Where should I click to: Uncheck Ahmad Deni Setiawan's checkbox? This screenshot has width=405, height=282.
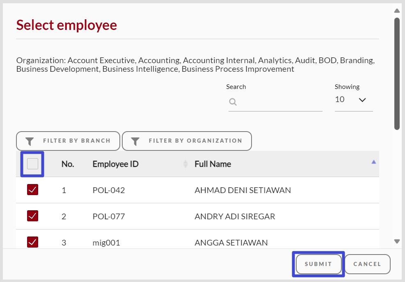point(32,190)
